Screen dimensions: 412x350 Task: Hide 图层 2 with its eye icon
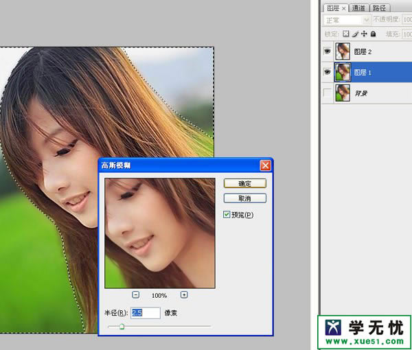tap(328, 51)
